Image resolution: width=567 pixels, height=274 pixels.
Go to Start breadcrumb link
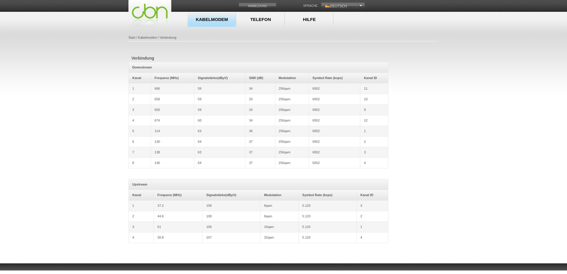(132, 37)
